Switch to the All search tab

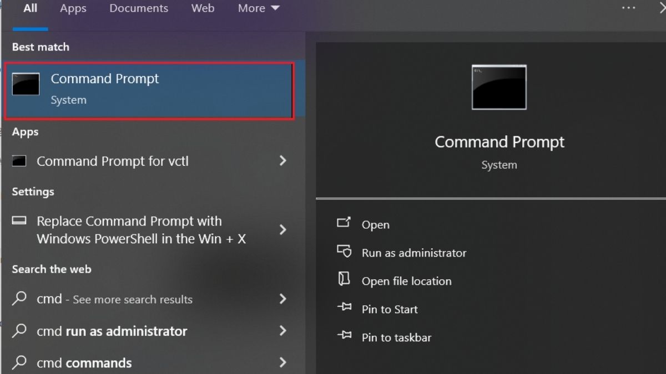[30, 8]
